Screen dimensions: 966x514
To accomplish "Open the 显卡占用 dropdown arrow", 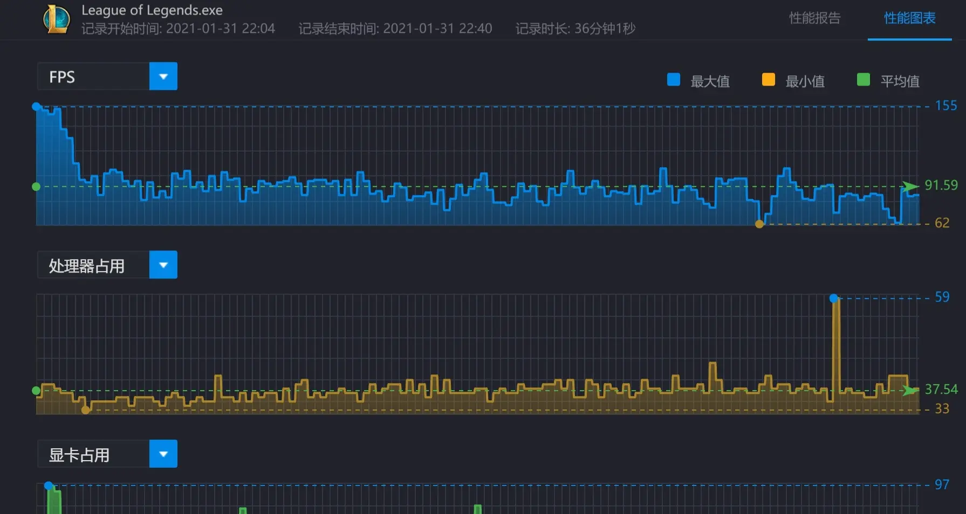I will pos(163,454).
